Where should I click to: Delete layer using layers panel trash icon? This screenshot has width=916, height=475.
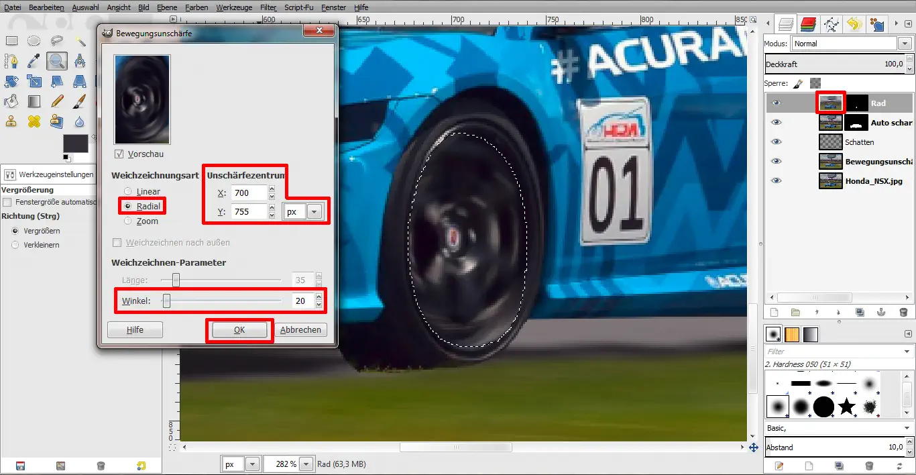903,312
